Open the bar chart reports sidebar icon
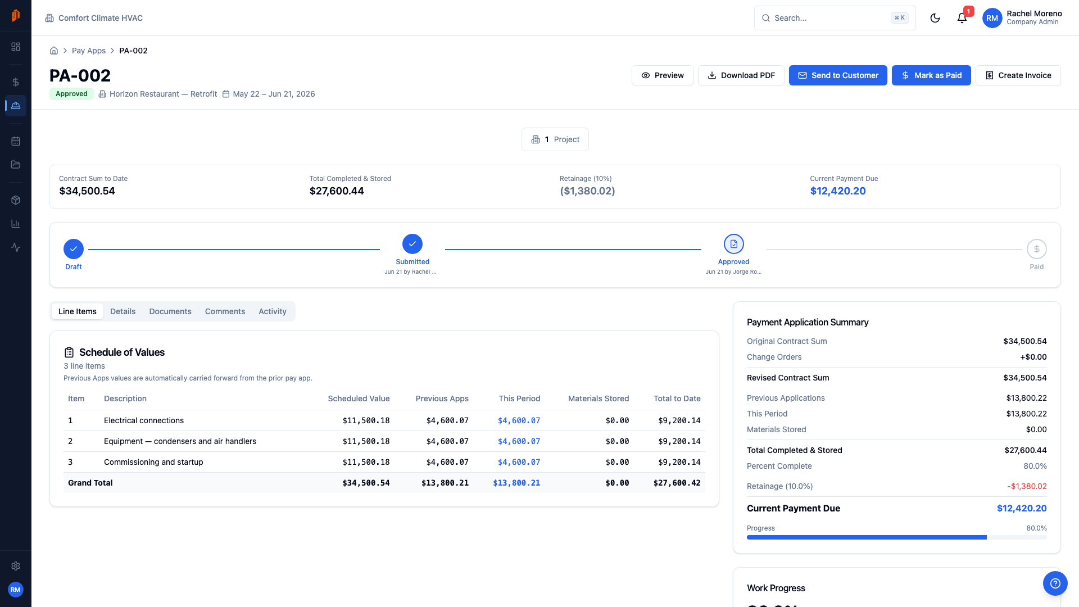 [16, 224]
